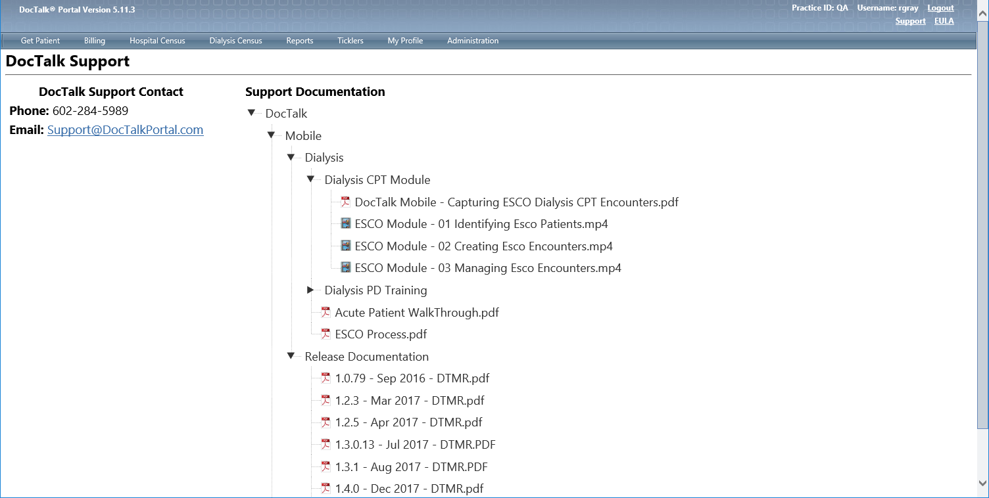
Task: Click PDF icon for 1.0.79 Sep 2016 release
Action: [x=326, y=378]
